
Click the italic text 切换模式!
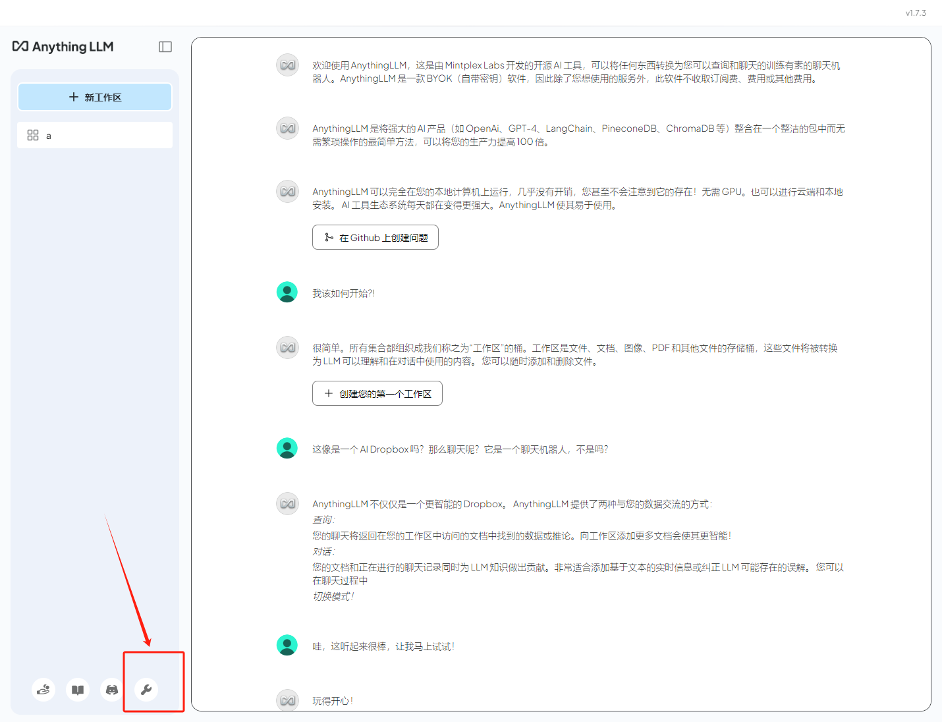333,596
